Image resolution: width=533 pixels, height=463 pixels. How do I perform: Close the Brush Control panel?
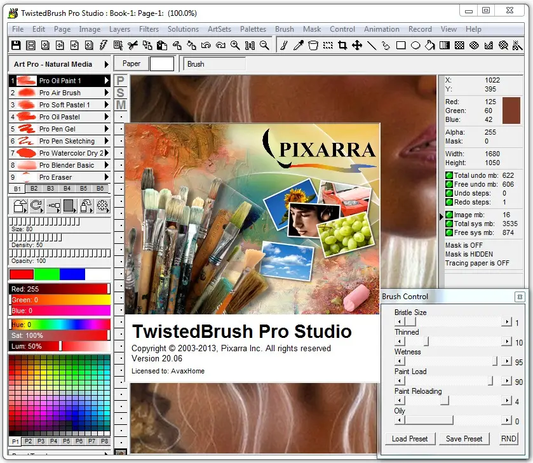click(x=520, y=297)
